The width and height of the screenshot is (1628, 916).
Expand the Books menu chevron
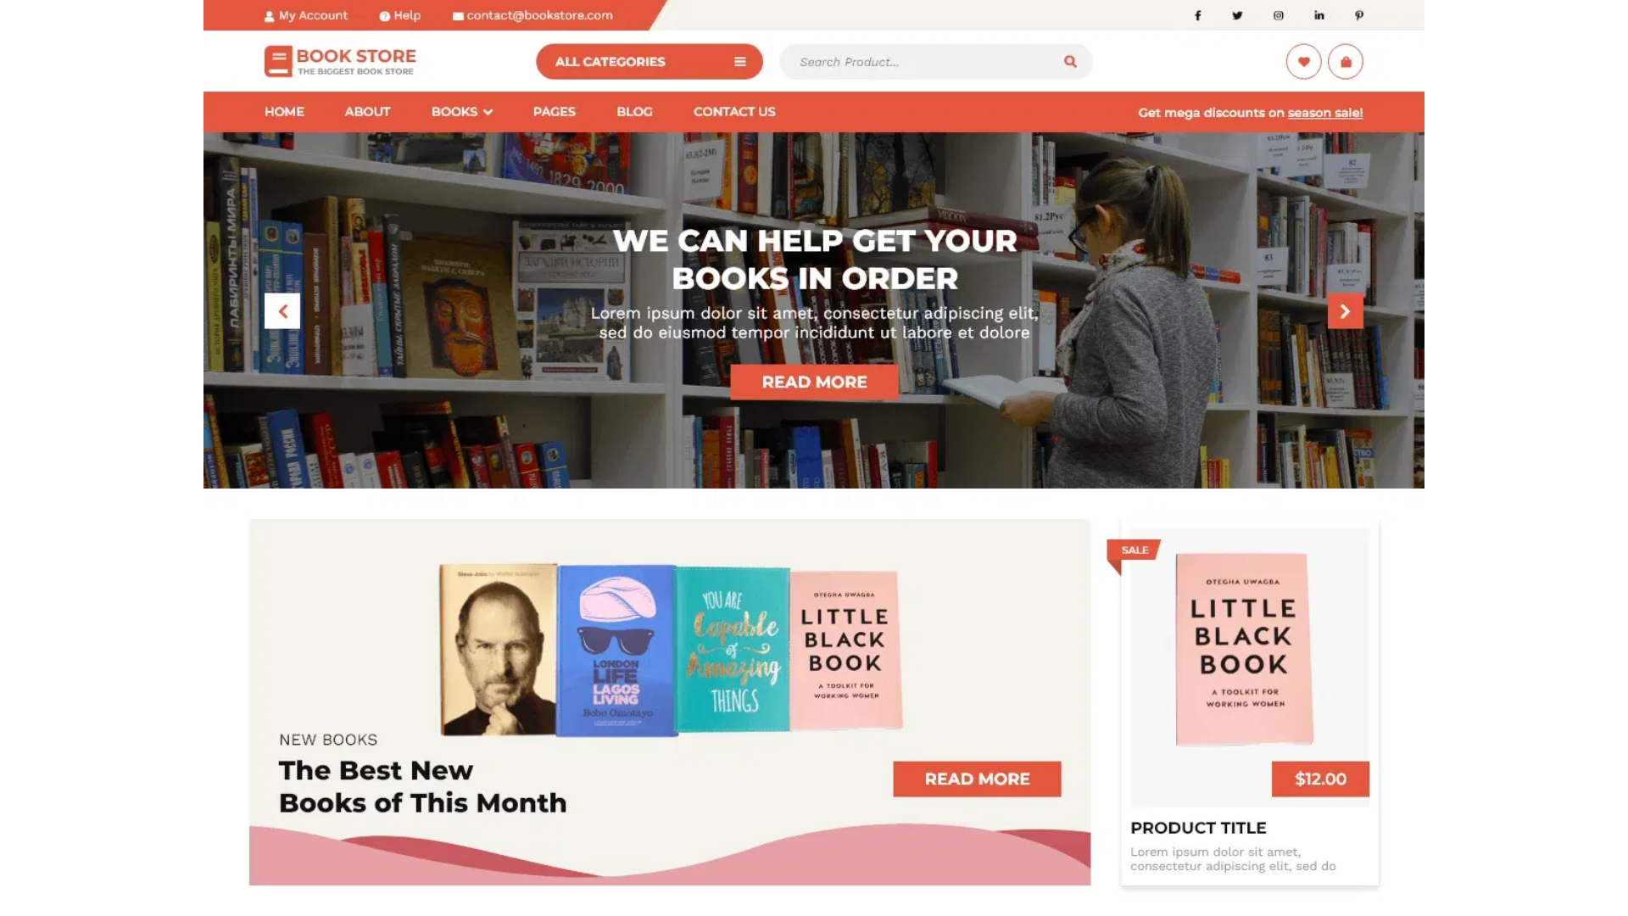pos(488,112)
